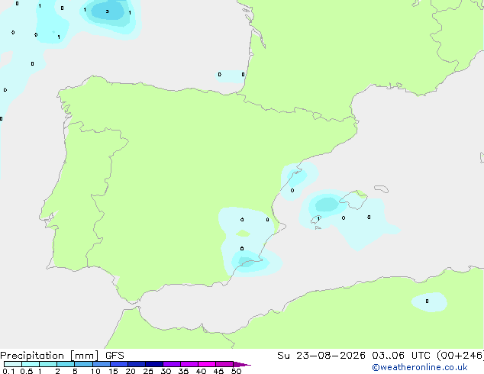The width and height of the screenshot is (484, 374).
Task: Click the over-50 mm arrow tip of legend
Action: click(x=242, y=364)
